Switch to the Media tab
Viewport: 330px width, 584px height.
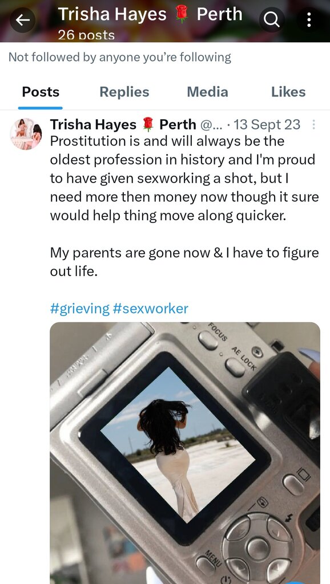click(x=207, y=92)
